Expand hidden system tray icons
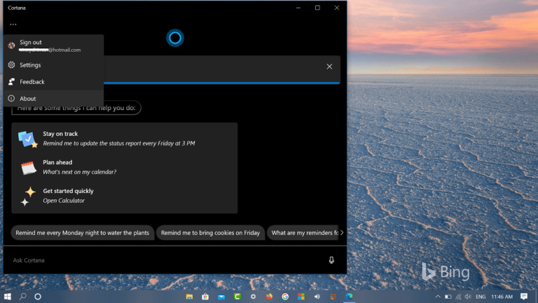 (x=438, y=297)
